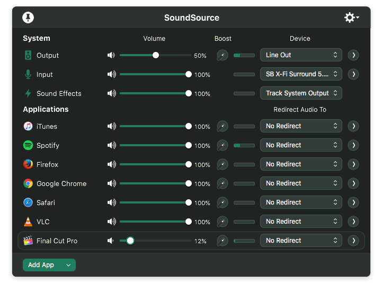Mute the Input volume
Viewport: 382px width, 283px height.
(111, 74)
